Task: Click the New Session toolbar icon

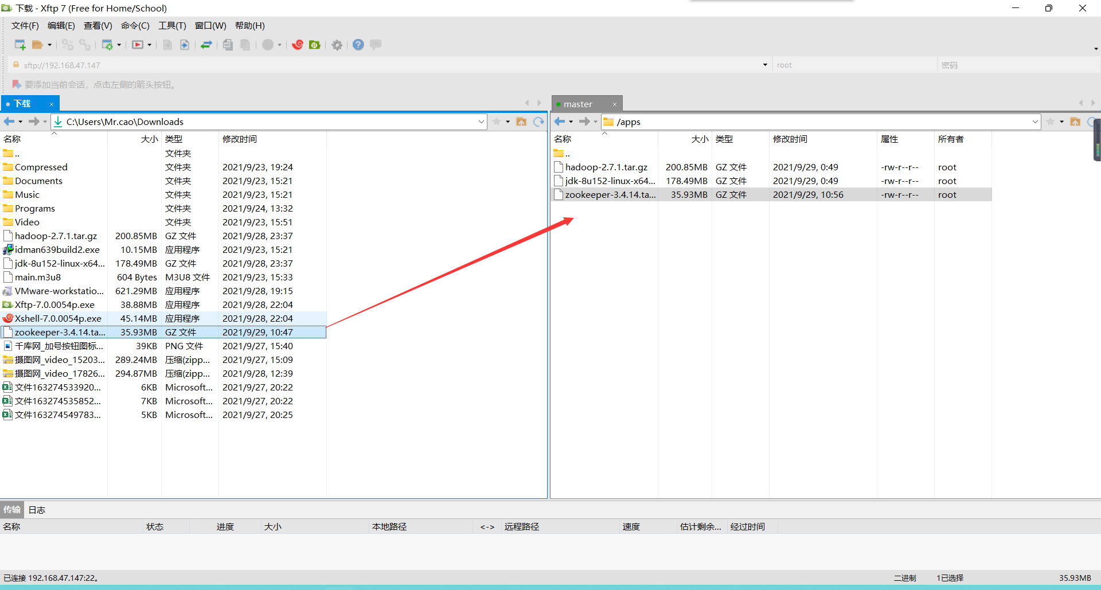Action: pos(20,45)
